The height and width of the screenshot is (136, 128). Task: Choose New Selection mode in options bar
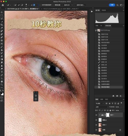(15, 5)
